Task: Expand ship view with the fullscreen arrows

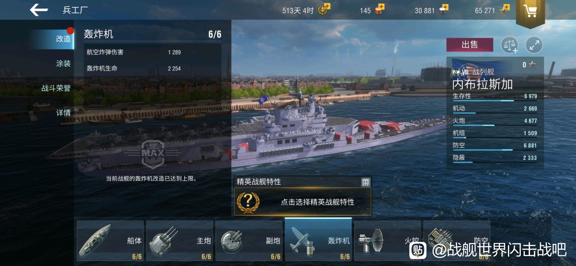Action: pyautogui.click(x=534, y=45)
